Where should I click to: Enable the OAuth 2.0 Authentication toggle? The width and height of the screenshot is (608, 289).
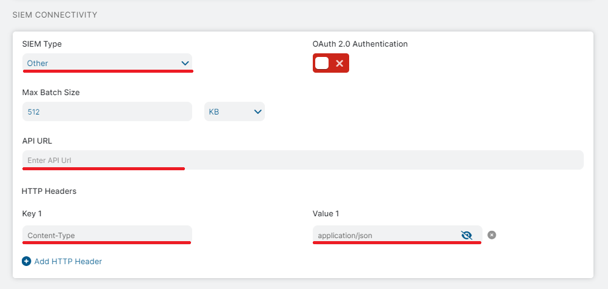click(330, 63)
